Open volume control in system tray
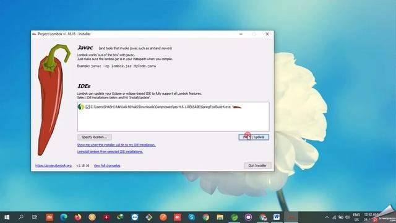396x223 pixels. point(348,217)
